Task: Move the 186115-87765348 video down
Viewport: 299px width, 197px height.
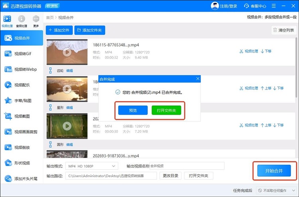Action: pos(266,51)
